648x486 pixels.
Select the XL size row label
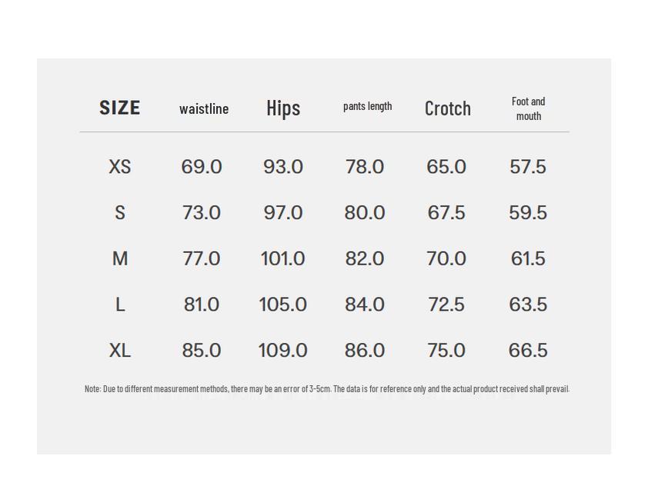tap(120, 351)
